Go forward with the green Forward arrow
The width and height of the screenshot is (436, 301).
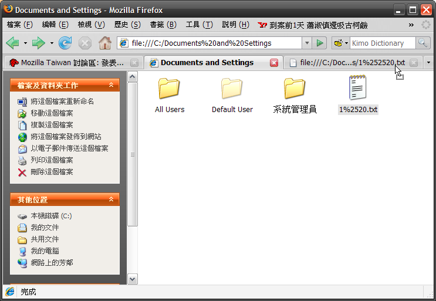(x=38, y=43)
